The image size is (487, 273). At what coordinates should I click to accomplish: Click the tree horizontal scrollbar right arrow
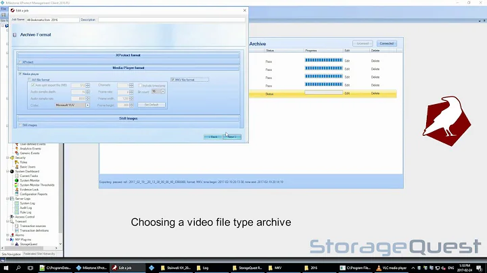[56, 248]
